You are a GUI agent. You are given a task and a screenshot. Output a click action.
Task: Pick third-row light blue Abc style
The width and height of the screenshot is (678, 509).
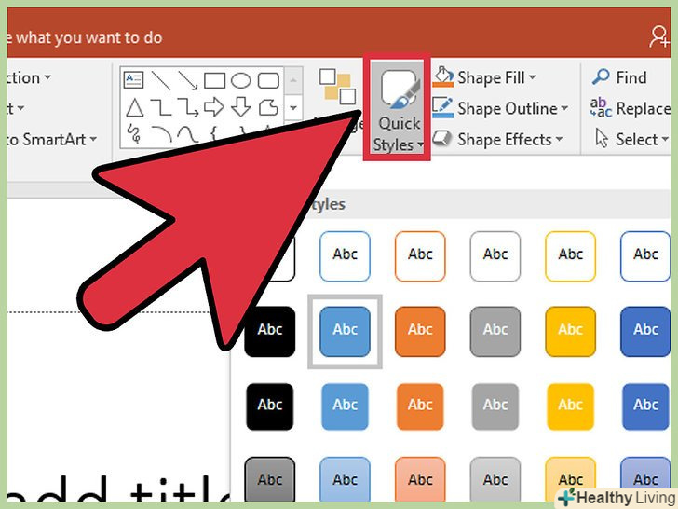point(345,406)
